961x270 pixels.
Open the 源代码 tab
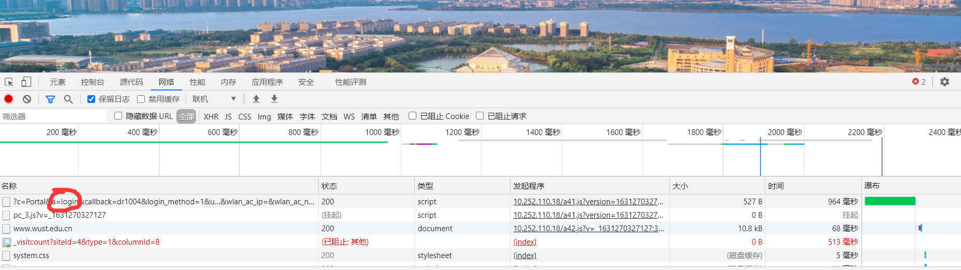point(131,82)
